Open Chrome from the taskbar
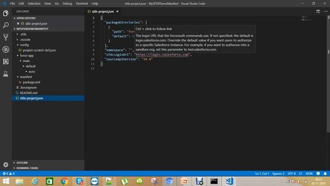The image size is (330, 186). click(x=64, y=181)
